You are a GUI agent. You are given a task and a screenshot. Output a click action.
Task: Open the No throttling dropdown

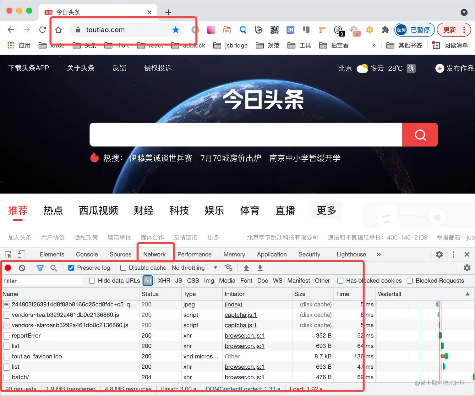coord(195,268)
